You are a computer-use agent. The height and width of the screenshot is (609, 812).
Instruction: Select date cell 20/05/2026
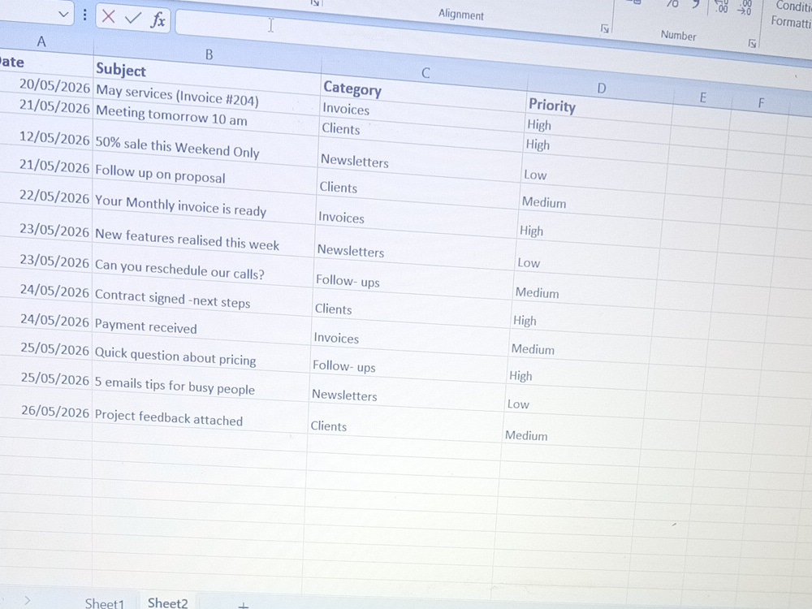tap(46, 86)
